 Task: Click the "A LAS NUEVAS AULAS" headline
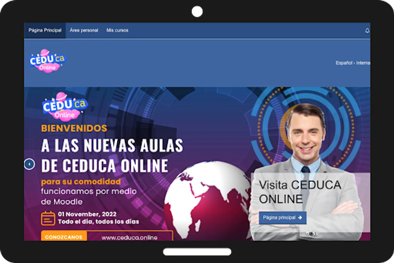pos(112,146)
